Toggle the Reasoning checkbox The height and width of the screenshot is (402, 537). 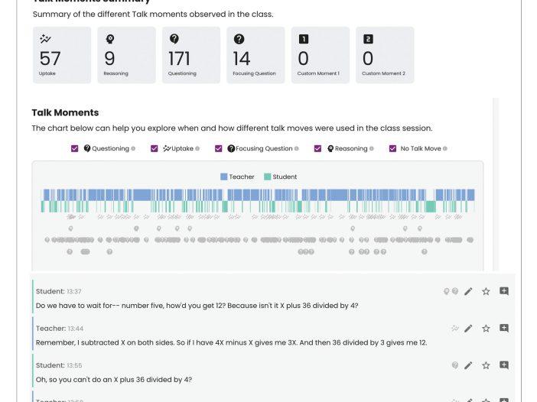(x=317, y=148)
